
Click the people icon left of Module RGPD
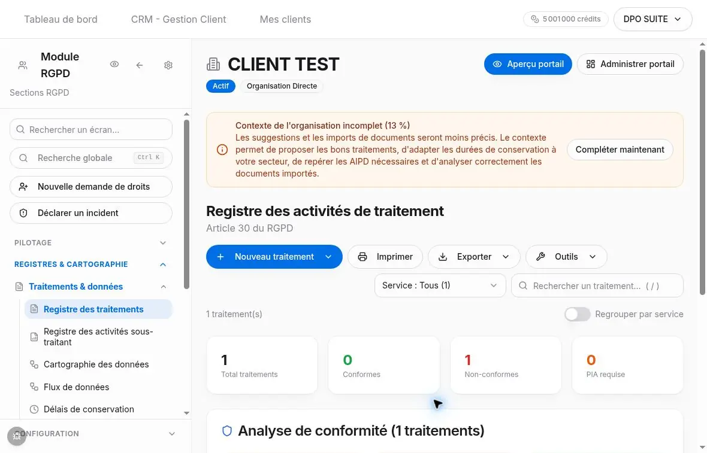pyautogui.click(x=23, y=65)
